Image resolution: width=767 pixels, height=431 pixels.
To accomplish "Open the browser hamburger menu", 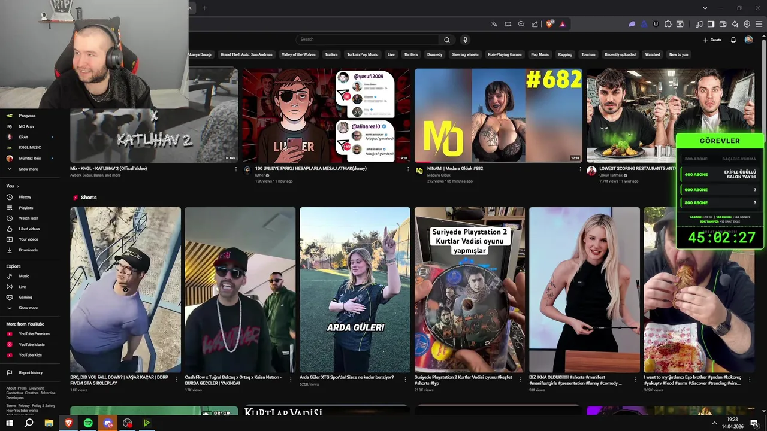I will click(759, 24).
